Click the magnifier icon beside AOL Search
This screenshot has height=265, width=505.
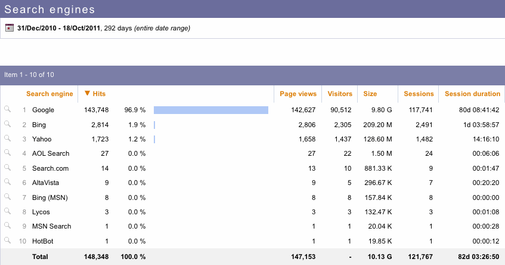coord(7,153)
